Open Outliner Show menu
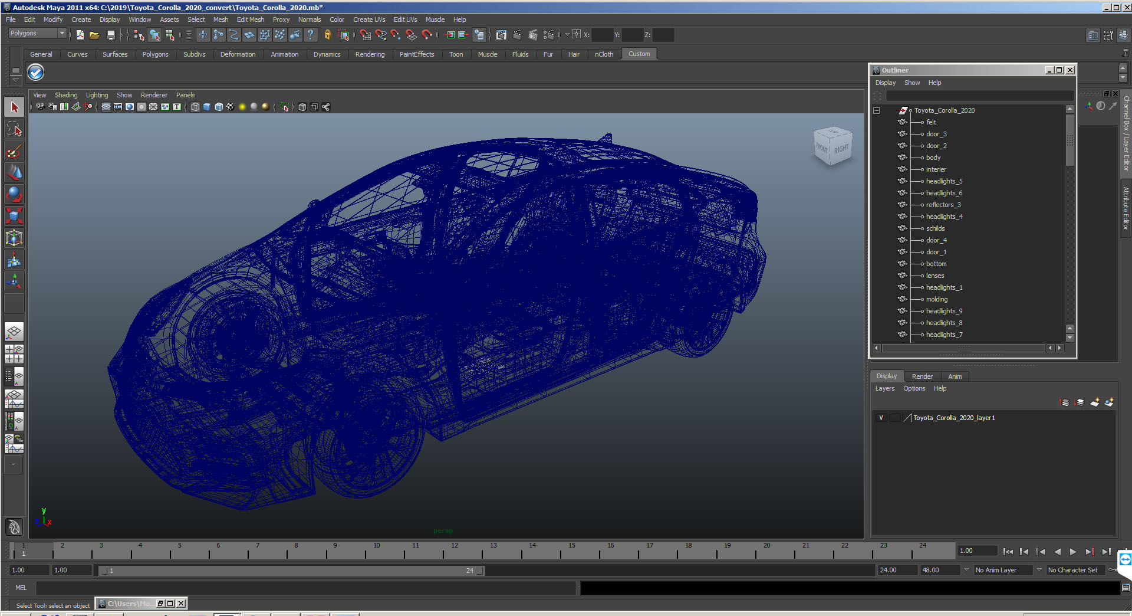Viewport: 1132px width, 616px height. [x=912, y=83]
